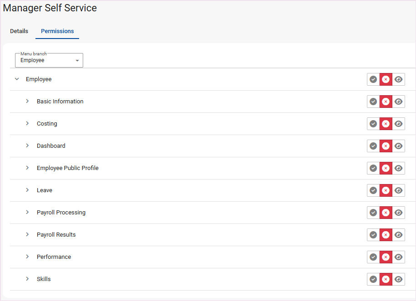Set Costing to view-only eye icon
This screenshot has height=301, width=416.
pos(399,124)
